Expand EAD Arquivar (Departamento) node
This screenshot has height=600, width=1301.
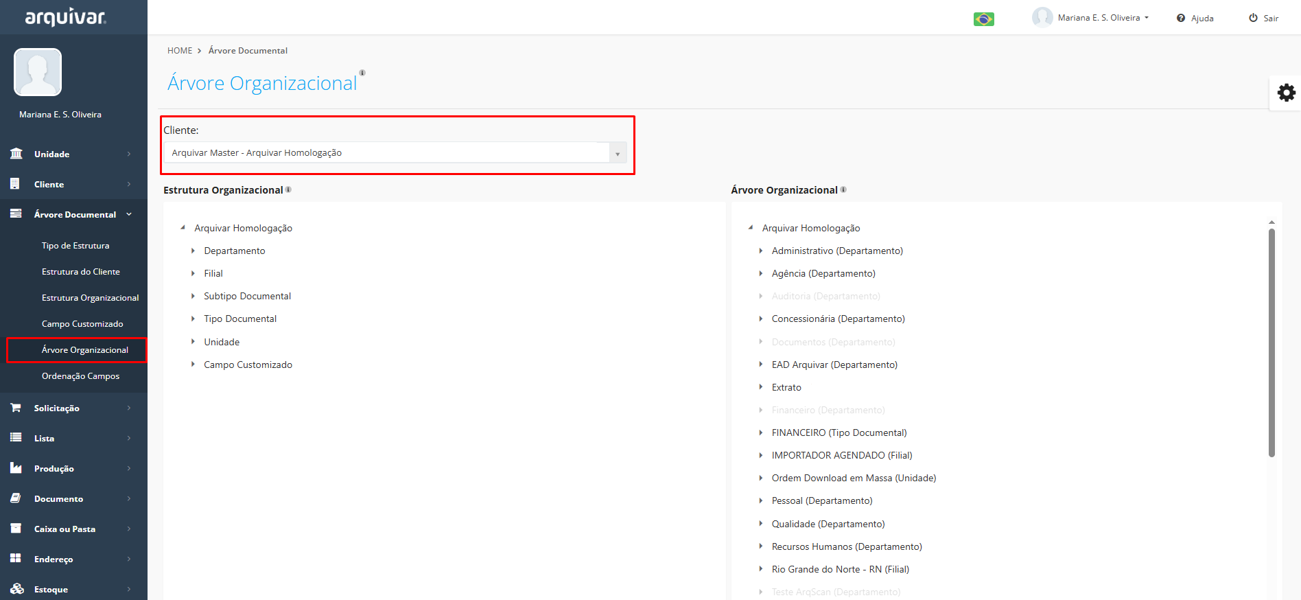761,365
